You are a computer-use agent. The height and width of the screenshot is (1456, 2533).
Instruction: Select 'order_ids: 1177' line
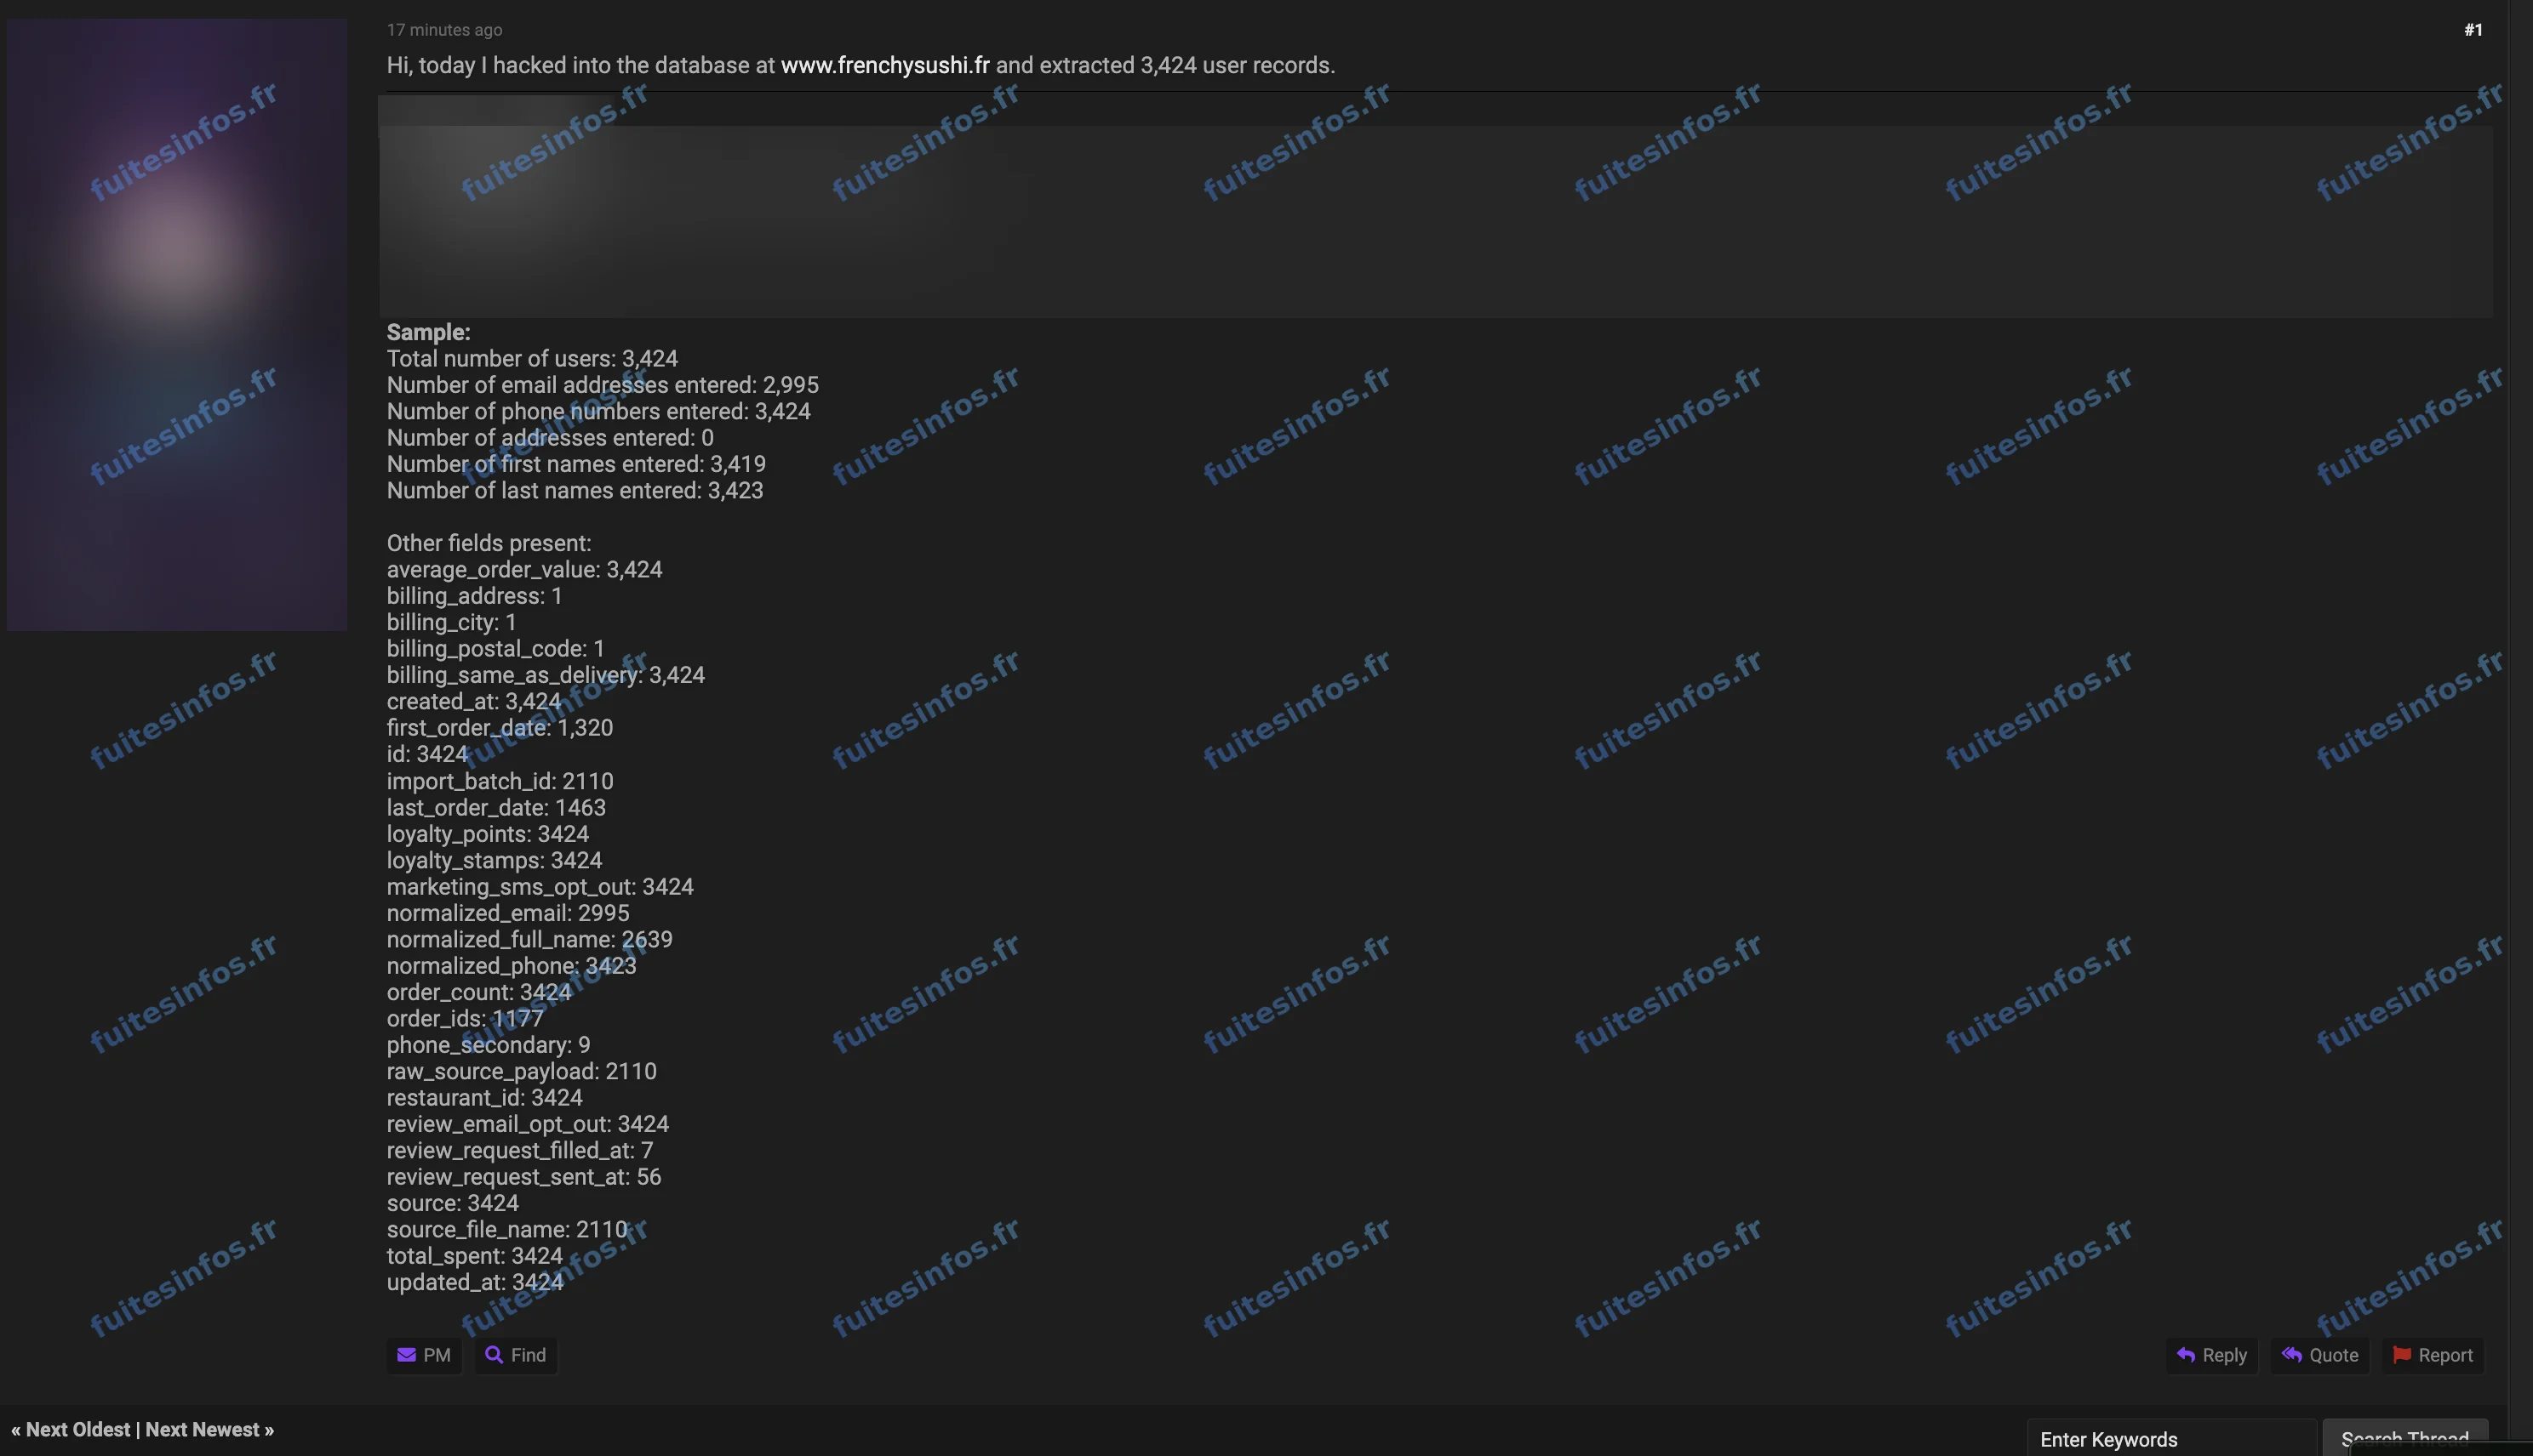click(466, 1018)
